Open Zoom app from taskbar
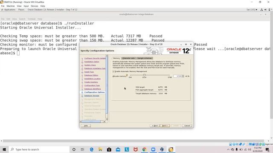Image resolution: width=273 pixels, height=153 pixels. pos(153,149)
